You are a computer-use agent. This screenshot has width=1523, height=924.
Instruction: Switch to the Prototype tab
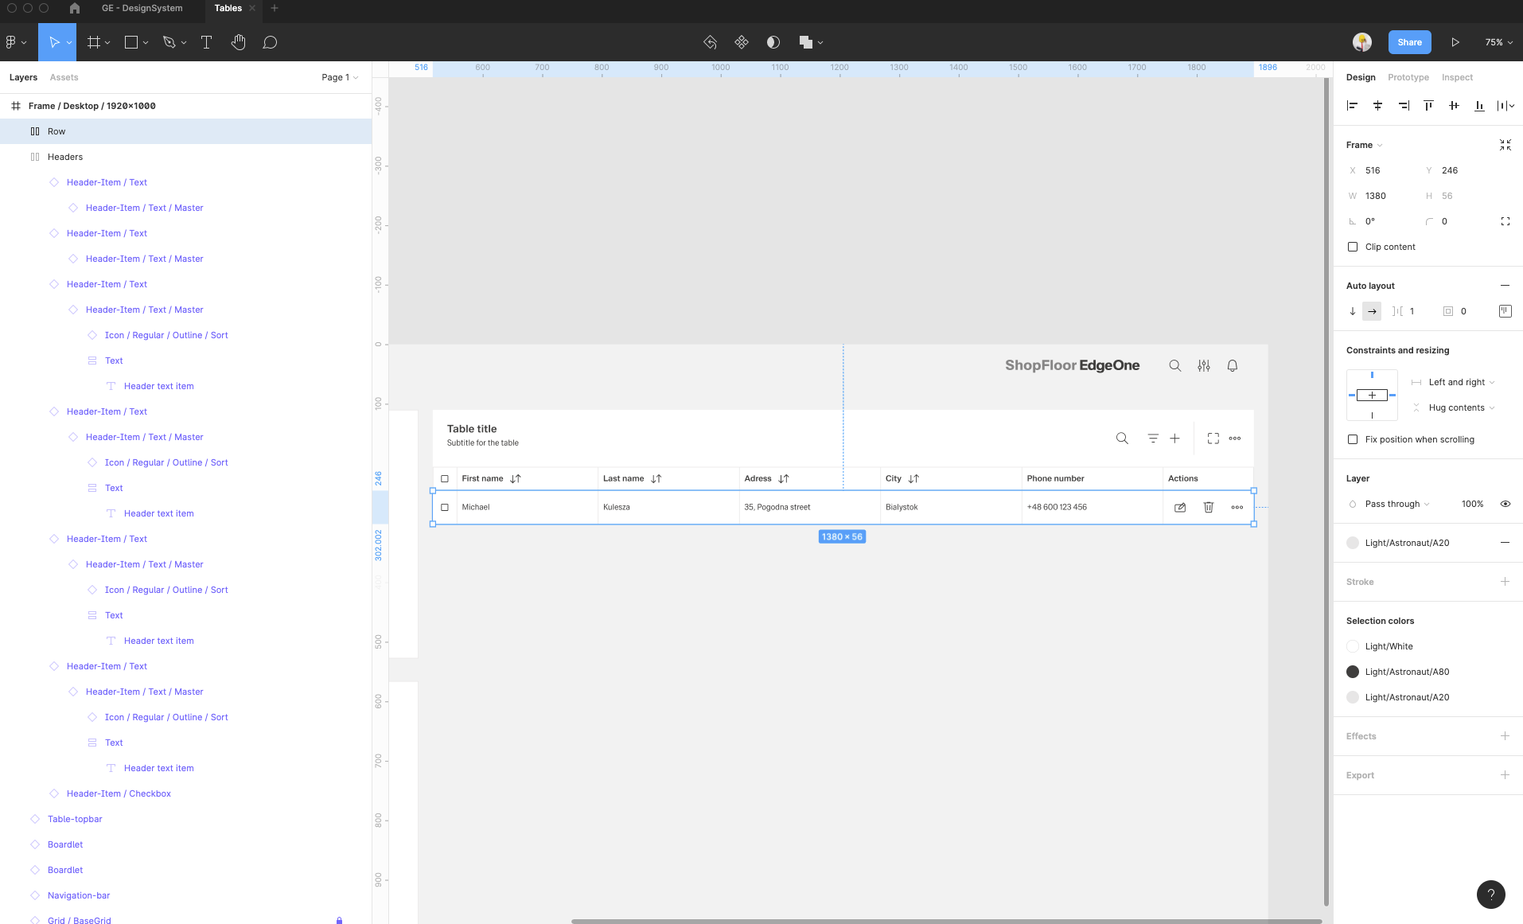[x=1408, y=77]
